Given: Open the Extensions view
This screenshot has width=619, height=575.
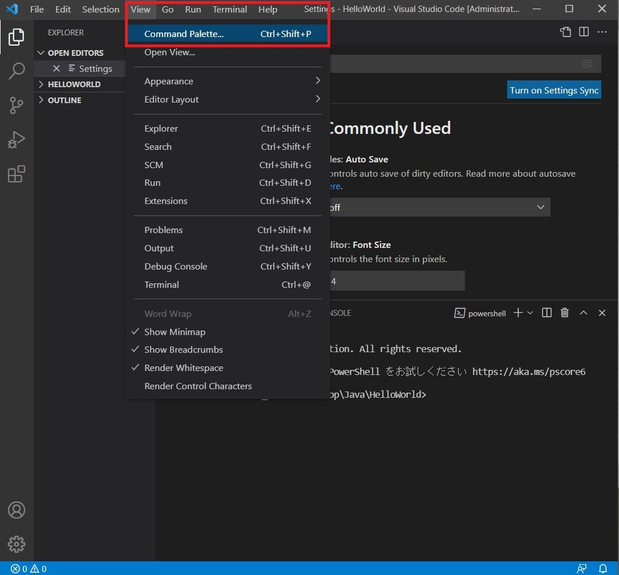Looking at the screenshot, I should pyautogui.click(x=17, y=174).
